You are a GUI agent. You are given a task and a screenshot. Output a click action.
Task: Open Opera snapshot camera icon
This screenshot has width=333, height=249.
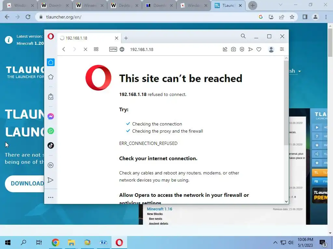coord(233,49)
